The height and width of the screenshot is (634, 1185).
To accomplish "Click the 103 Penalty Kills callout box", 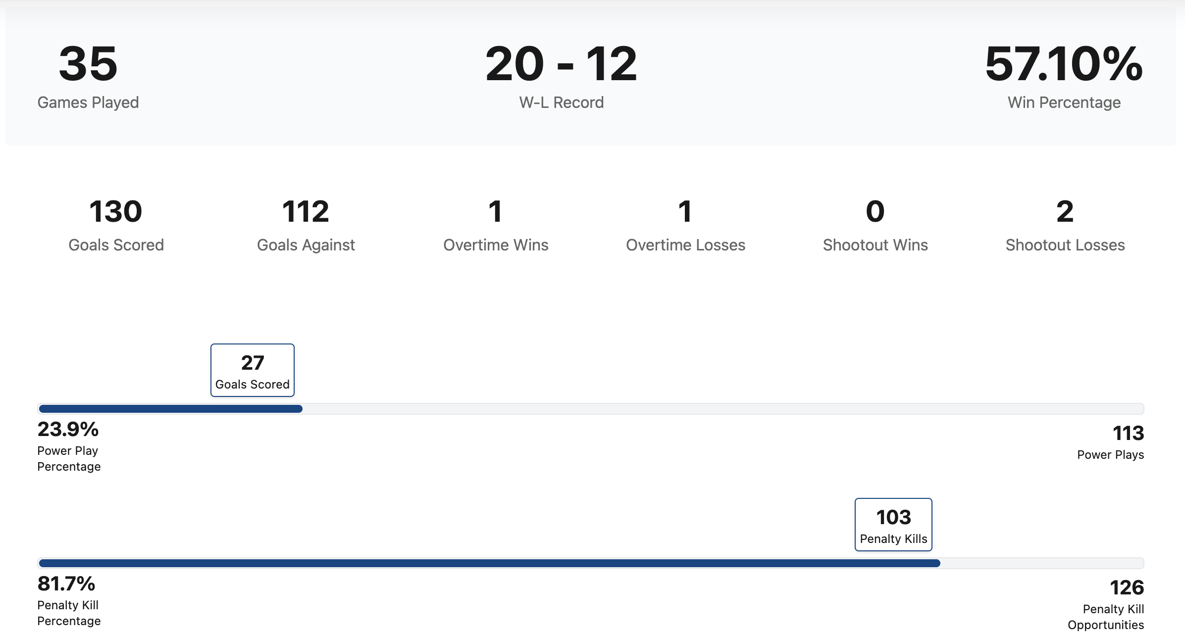I will click(x=893, y=525).
